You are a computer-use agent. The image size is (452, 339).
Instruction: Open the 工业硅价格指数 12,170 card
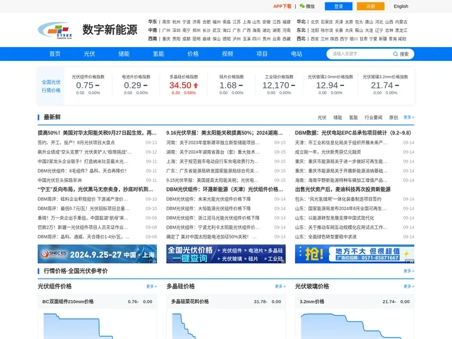point(279,85)
